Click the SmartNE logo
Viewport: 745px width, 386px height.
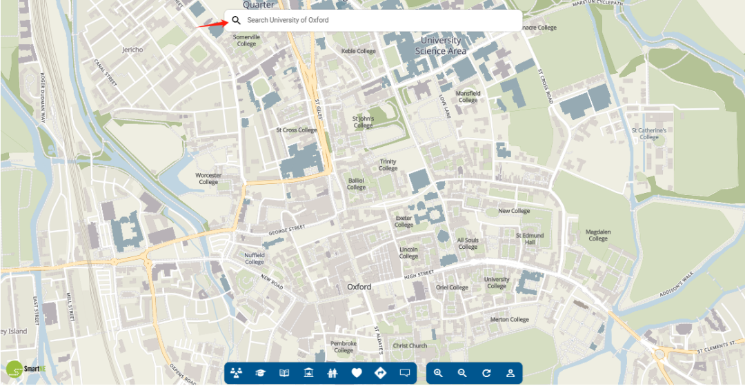(26, 369)
